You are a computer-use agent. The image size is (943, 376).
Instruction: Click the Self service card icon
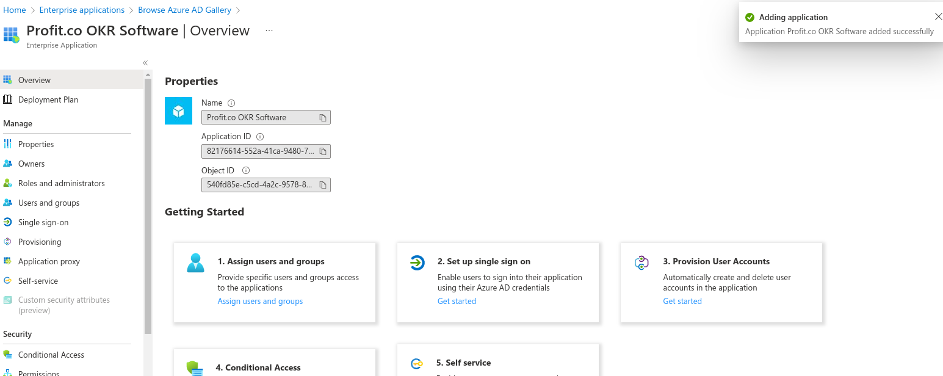pyautogui.click(x=417, y=364)
